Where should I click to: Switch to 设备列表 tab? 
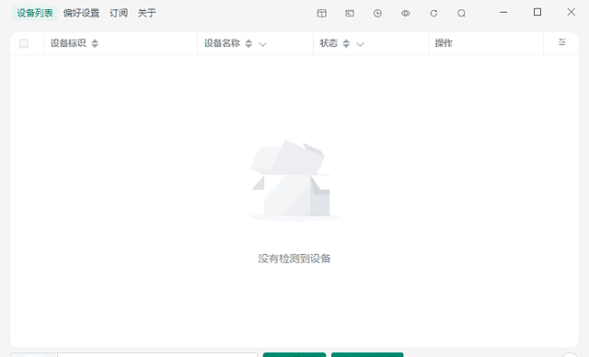pos(35,13)
